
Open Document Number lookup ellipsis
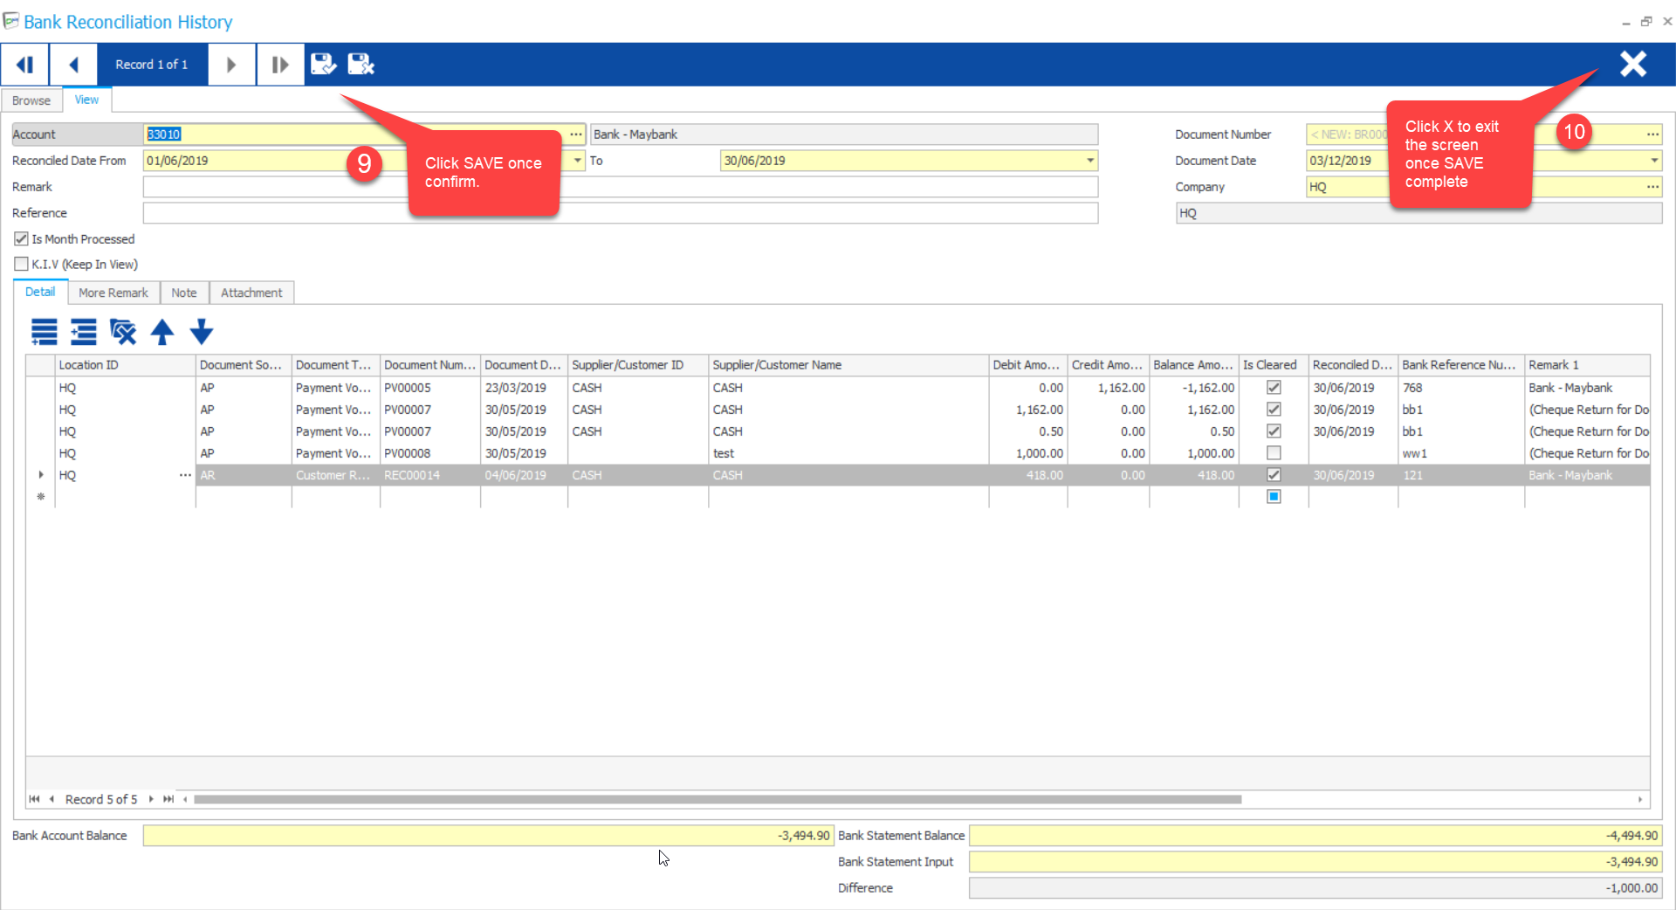(1652, 134)
